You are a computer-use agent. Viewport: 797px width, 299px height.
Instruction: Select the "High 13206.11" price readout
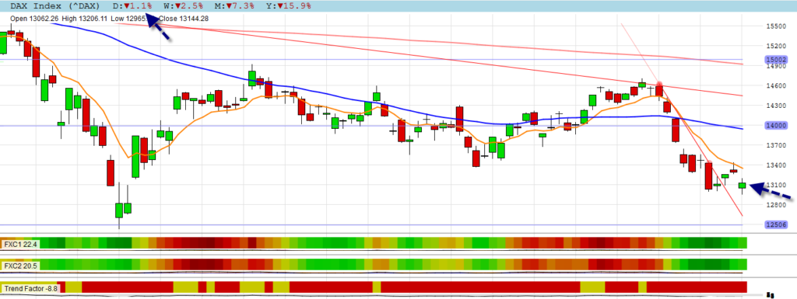pos(84,19)
